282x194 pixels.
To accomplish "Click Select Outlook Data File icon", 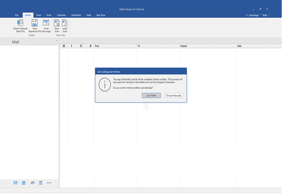I will (x=20, y=23).
